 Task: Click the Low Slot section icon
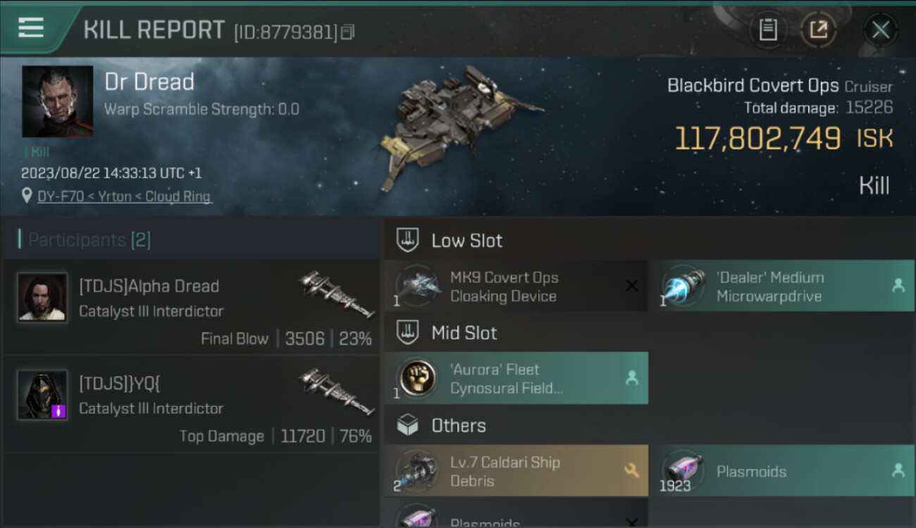tap(407, 240)
